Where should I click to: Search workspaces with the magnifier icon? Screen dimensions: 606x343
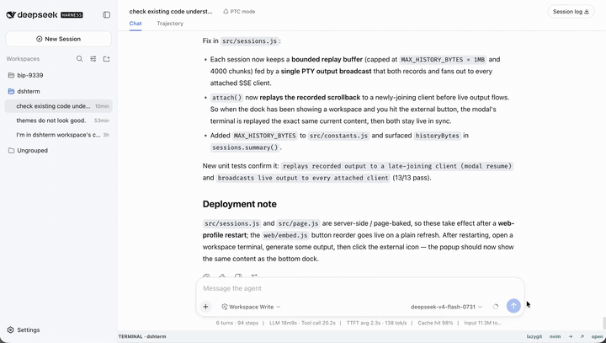tap(79, 59)
